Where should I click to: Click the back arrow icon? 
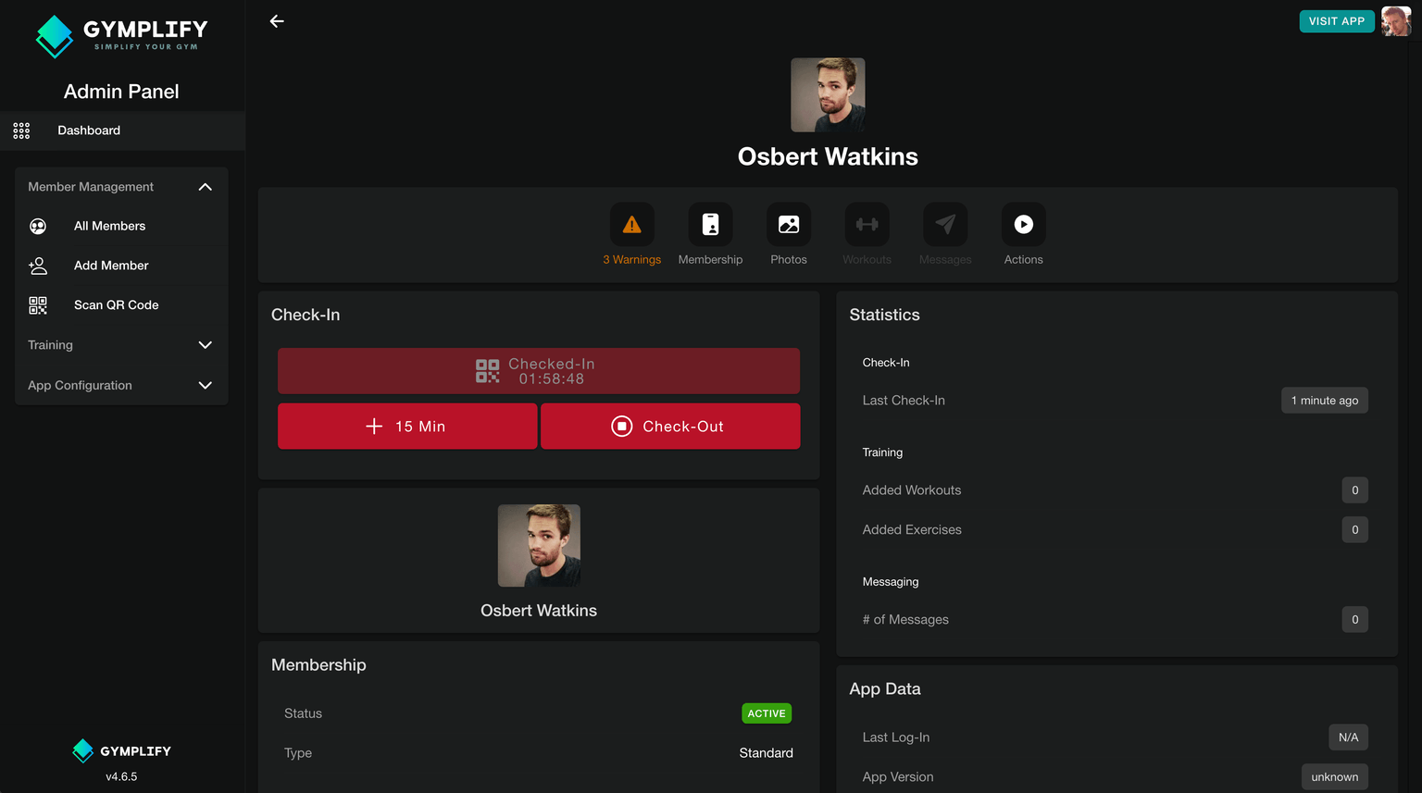click(277, 21)
